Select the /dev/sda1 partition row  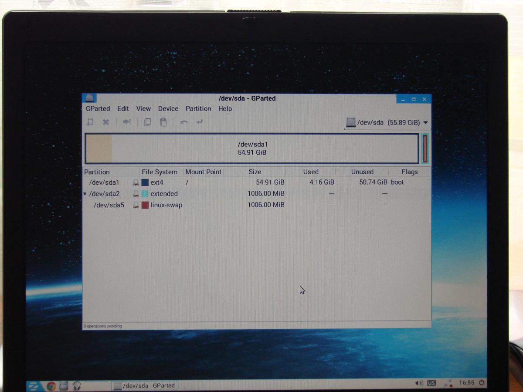pos(257,182)
